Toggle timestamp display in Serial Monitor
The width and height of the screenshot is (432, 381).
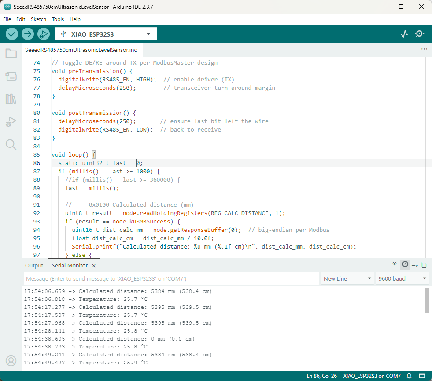click(x=405, y=264)
